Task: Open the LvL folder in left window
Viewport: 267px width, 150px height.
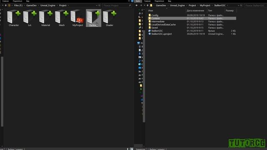Action: pos(30,18)
